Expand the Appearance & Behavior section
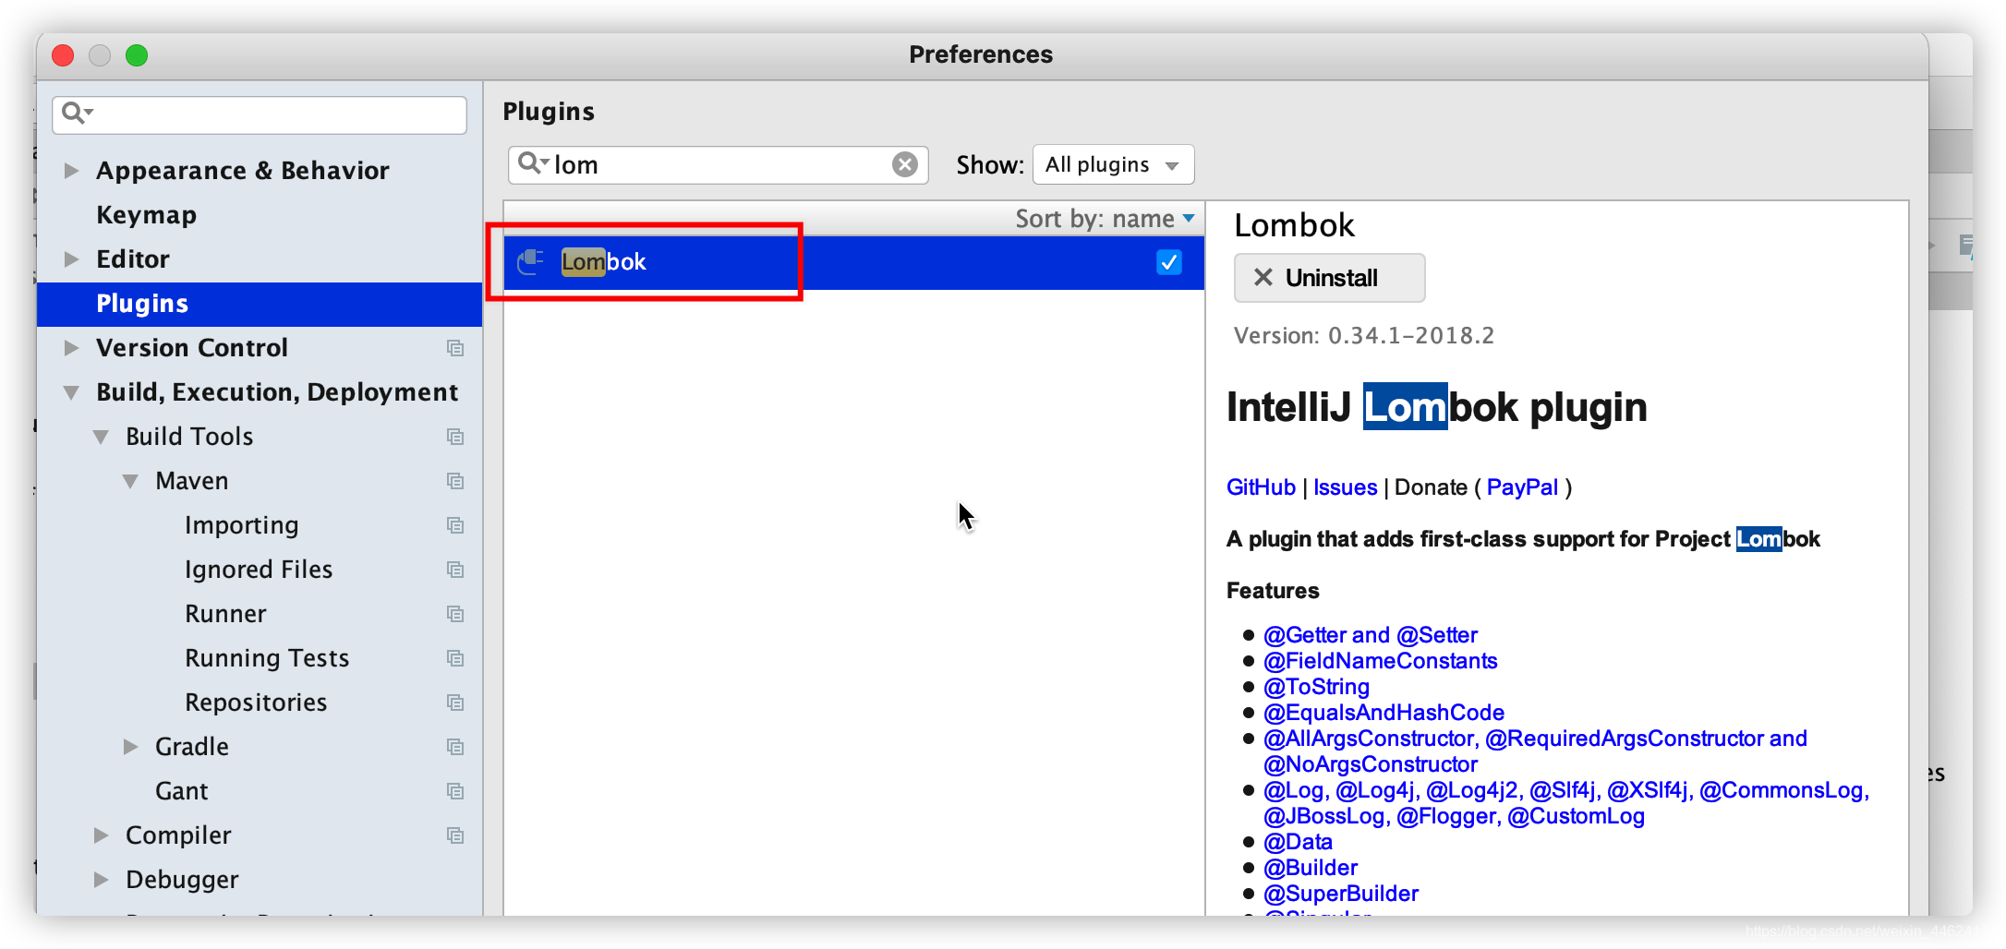The width and height of the screenshot is (2006, 949). [x=71, y=171]
